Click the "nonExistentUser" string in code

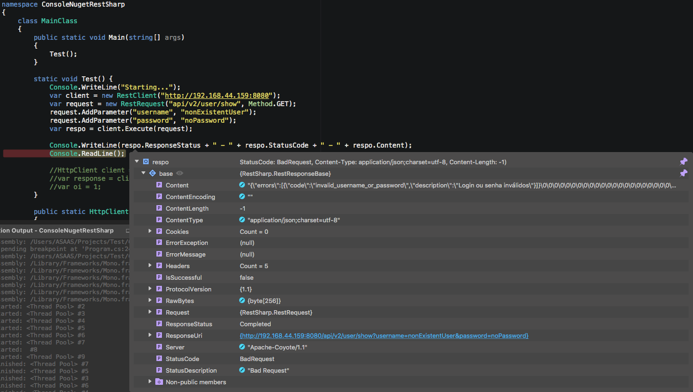click(x=214, y=112)
